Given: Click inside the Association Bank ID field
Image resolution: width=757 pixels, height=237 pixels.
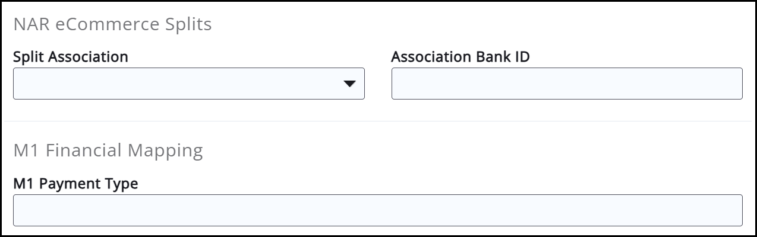Looking at the screenshot, I should click(566, 84).
